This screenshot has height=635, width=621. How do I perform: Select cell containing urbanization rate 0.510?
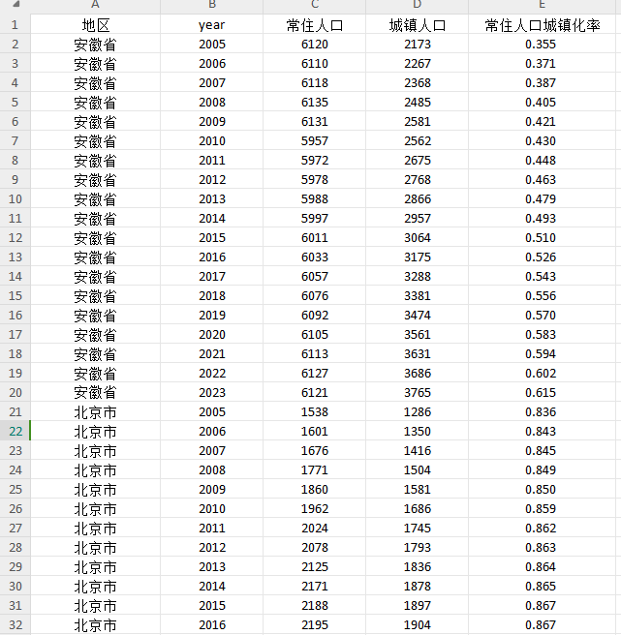[541, 238]
